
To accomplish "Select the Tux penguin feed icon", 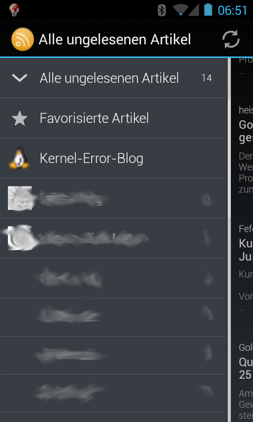I will pyautogui.click(x=19, y=158).
